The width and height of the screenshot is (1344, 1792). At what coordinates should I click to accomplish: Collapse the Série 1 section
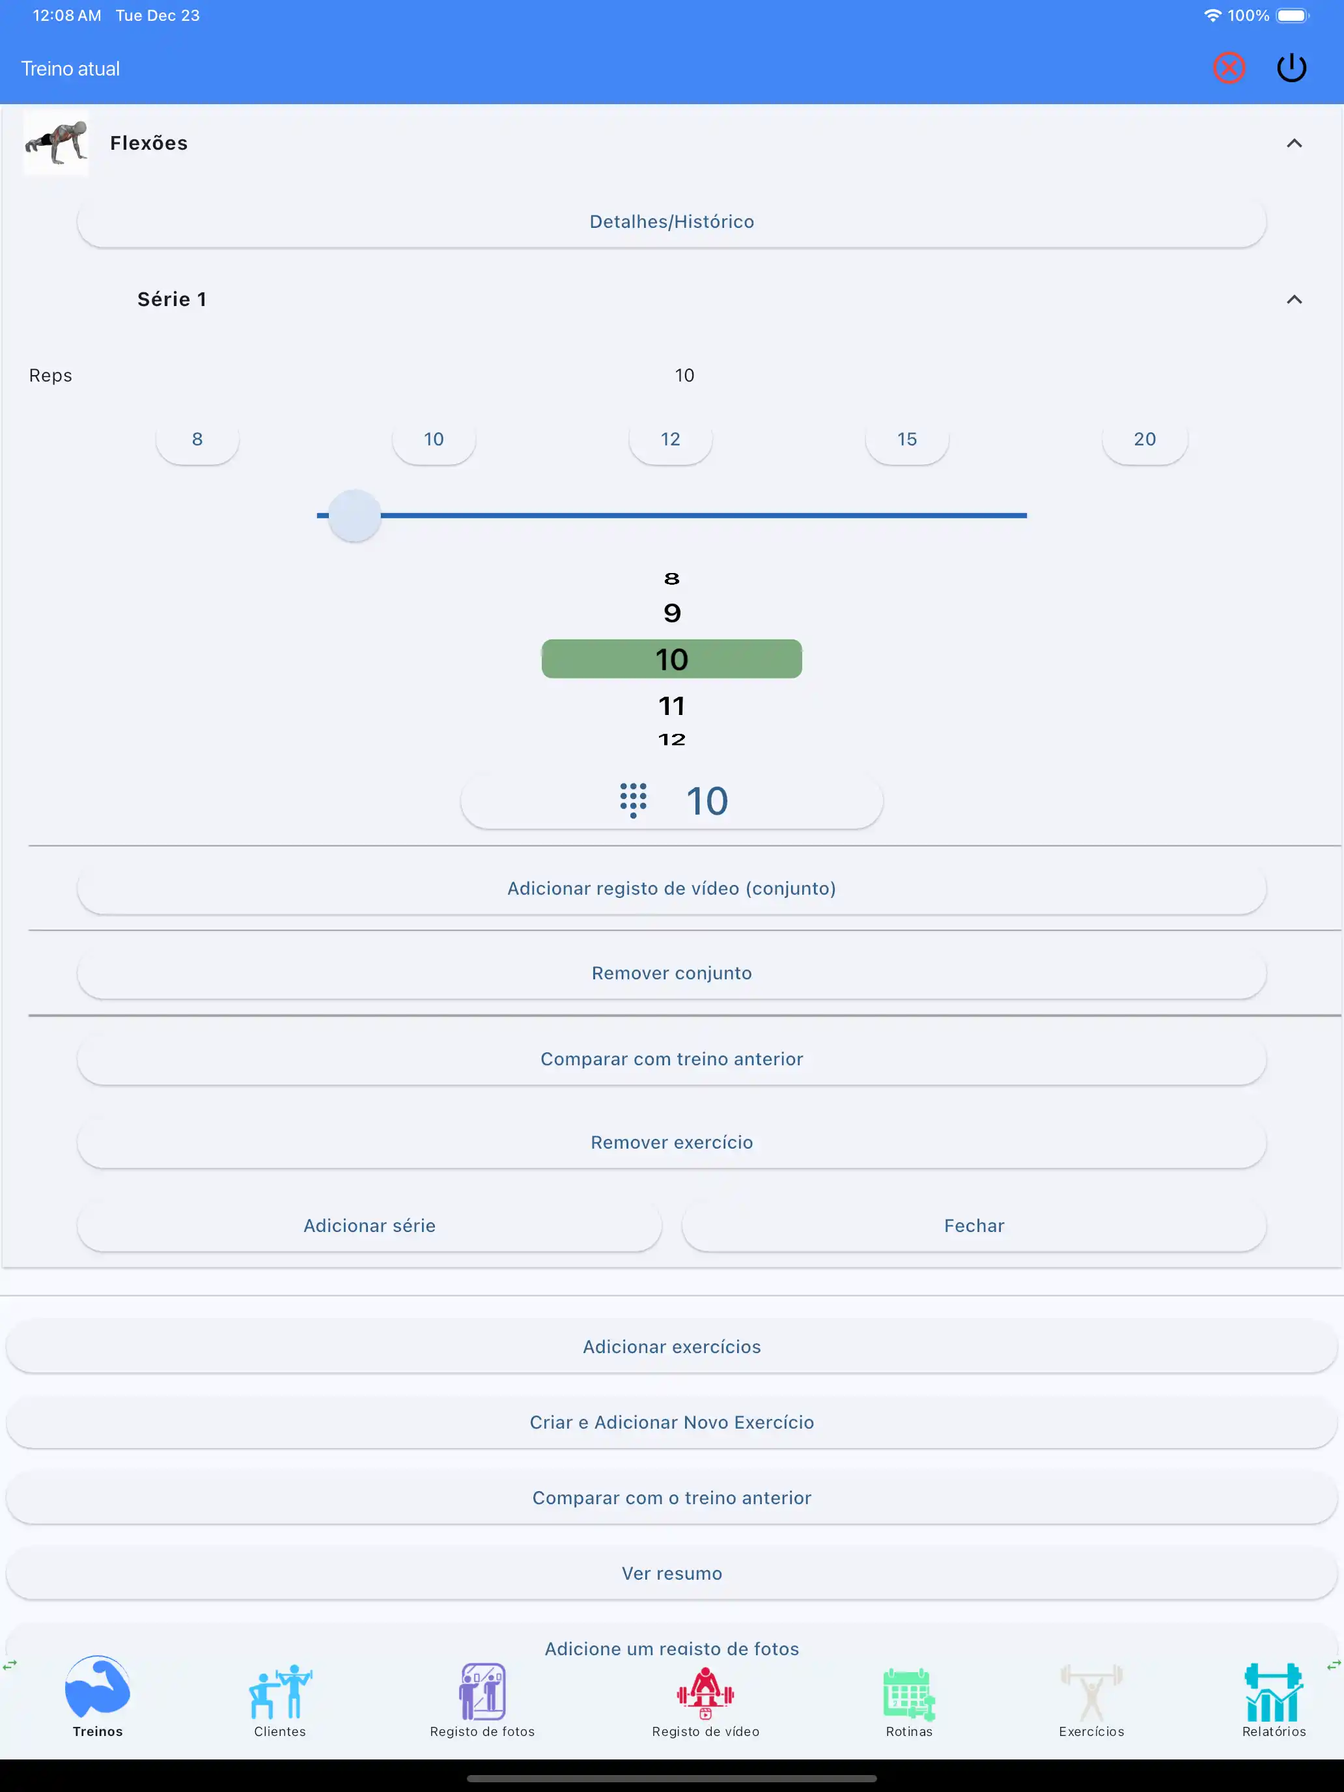1294,300
